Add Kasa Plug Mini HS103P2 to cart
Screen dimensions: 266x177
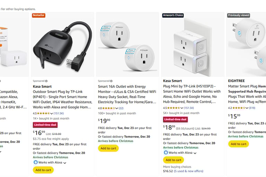(173, 160)
